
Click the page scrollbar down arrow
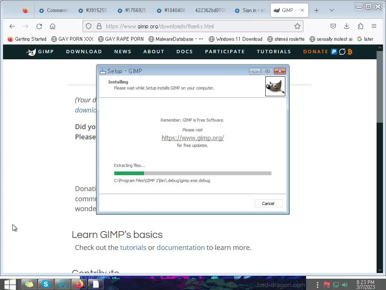(x=380, y=270)
